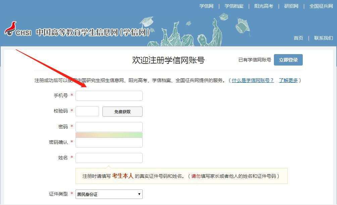Focus the 手机号 phone number field
The width and height of the screenshot is (337, 205).
click(109, 96)
